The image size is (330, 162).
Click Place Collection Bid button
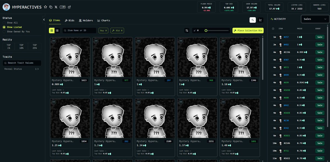(248, 30)
